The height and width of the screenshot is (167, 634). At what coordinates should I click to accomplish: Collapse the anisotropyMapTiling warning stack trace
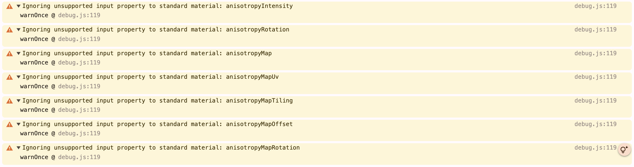click(x=19, y=101)
